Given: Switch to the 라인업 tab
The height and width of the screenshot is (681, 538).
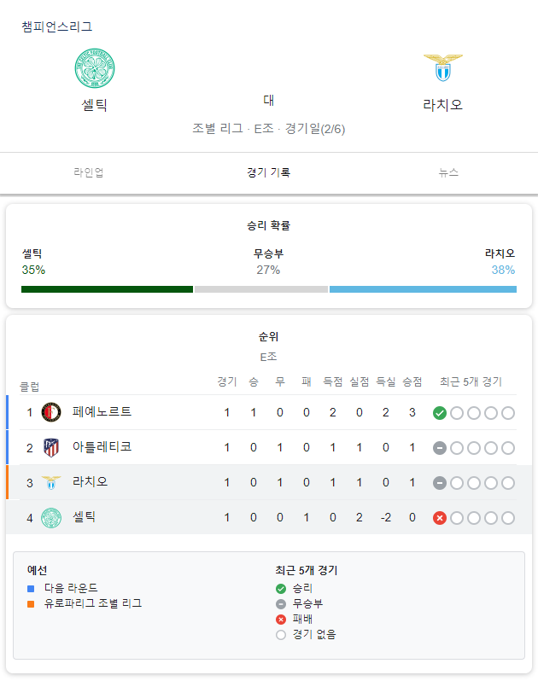Looking at the screenshot, I should point(89,172).
